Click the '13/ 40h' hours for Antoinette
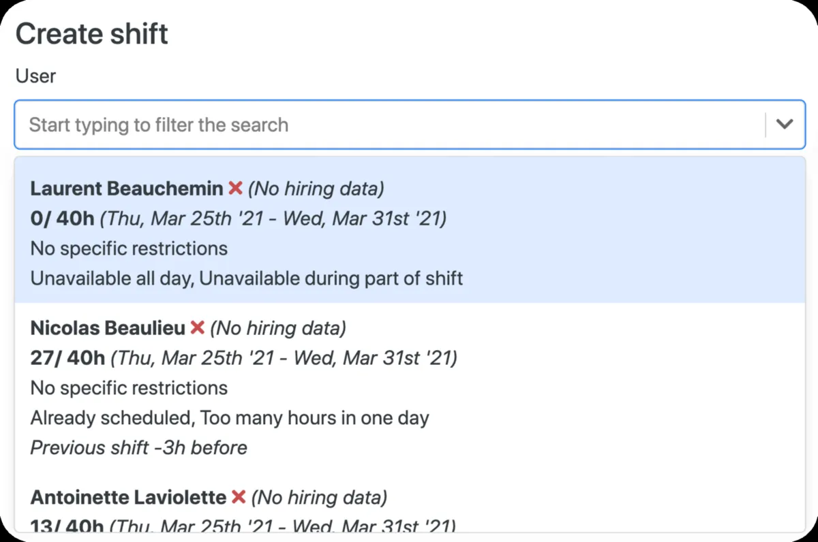The image size is (818, 542). pyautogui.click(x=67, y=526)
